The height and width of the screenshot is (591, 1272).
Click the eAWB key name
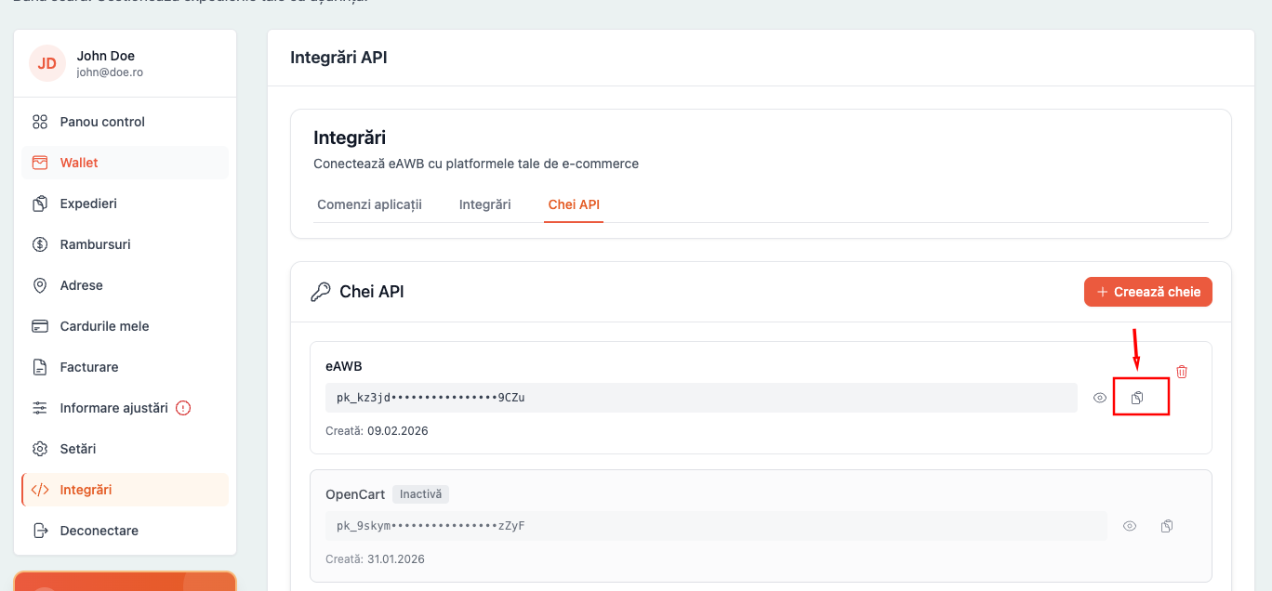coord(344,366)
